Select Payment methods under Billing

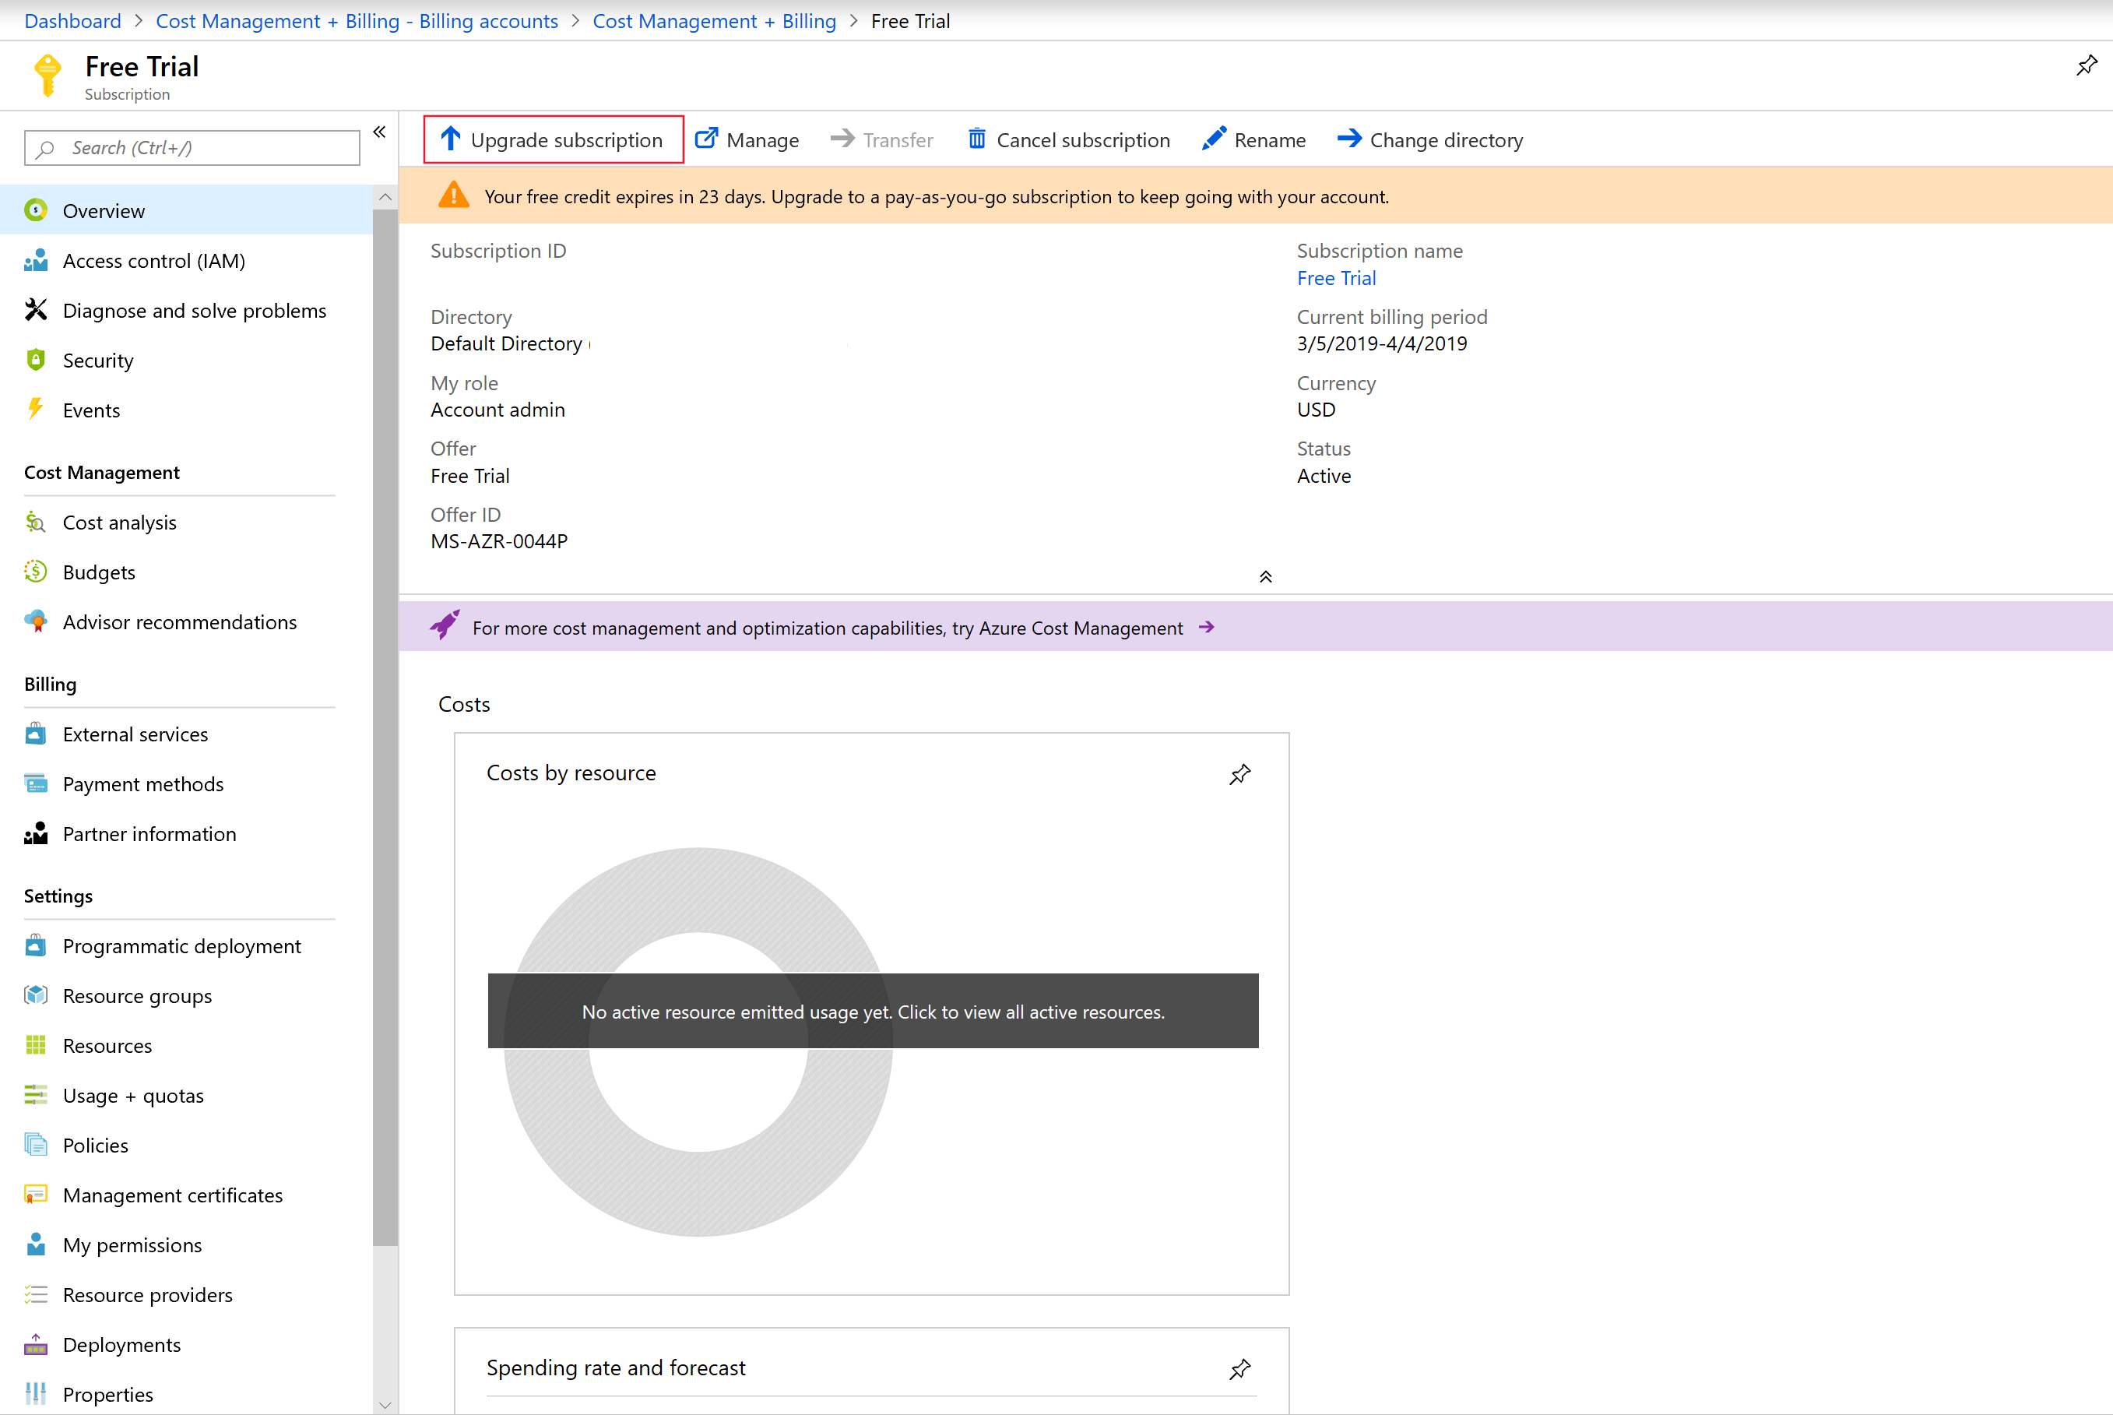click(142, 783)
